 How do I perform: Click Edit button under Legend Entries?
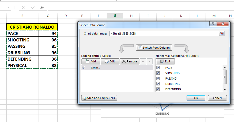[x=110, y=61]
